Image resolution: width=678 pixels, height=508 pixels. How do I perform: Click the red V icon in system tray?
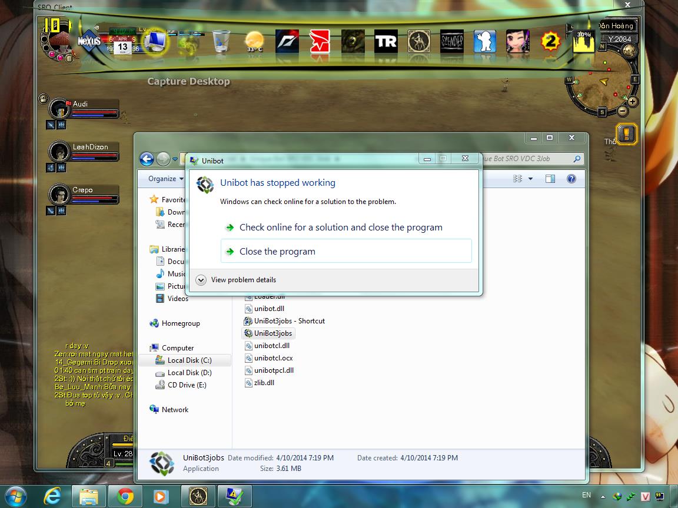click(x=646, y=497)
